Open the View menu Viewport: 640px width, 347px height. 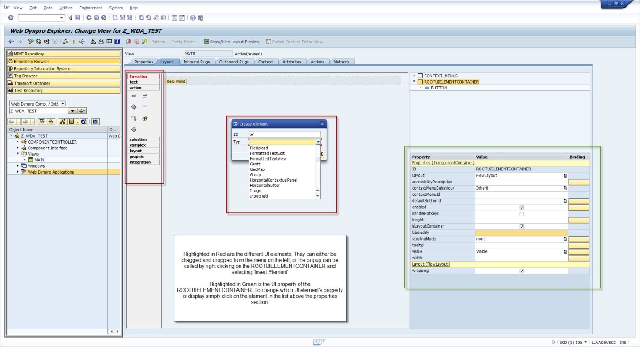18,8
